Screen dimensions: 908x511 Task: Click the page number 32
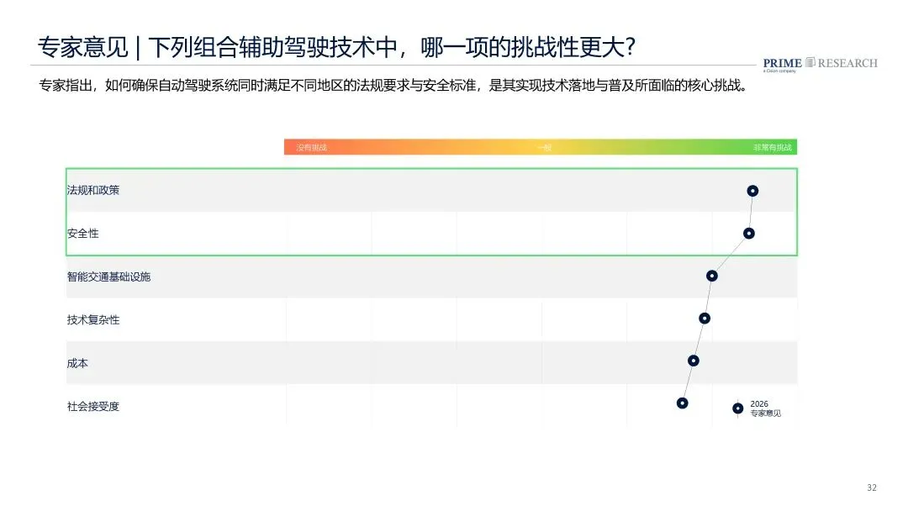pyautogui.click(x=872, y=487)
